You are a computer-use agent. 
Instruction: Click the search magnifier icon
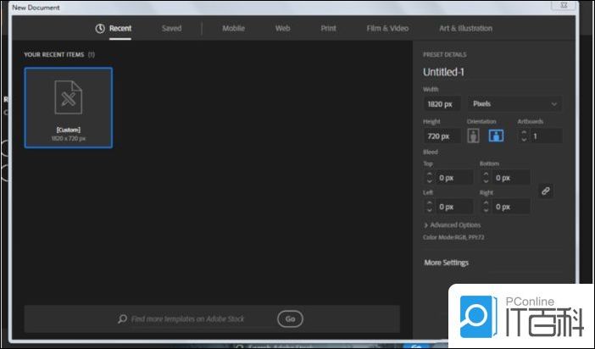click(x=122, y=319)
